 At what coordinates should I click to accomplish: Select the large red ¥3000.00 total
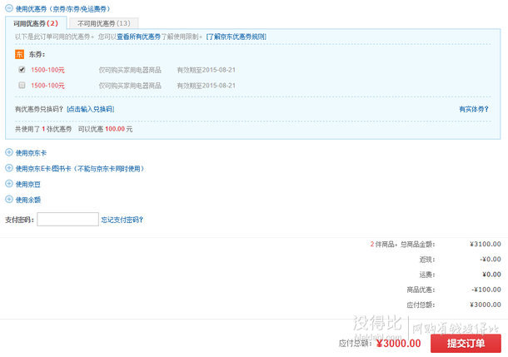click(x=399, y=344)
